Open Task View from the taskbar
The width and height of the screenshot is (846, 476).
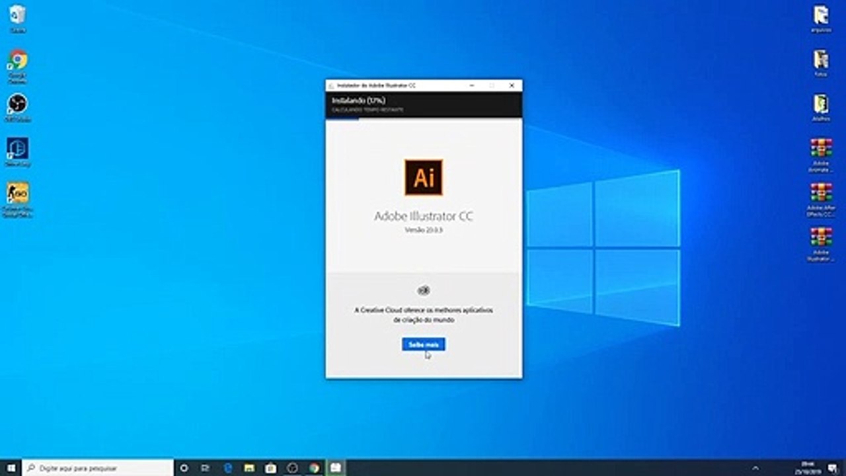(x=206, y=467)
